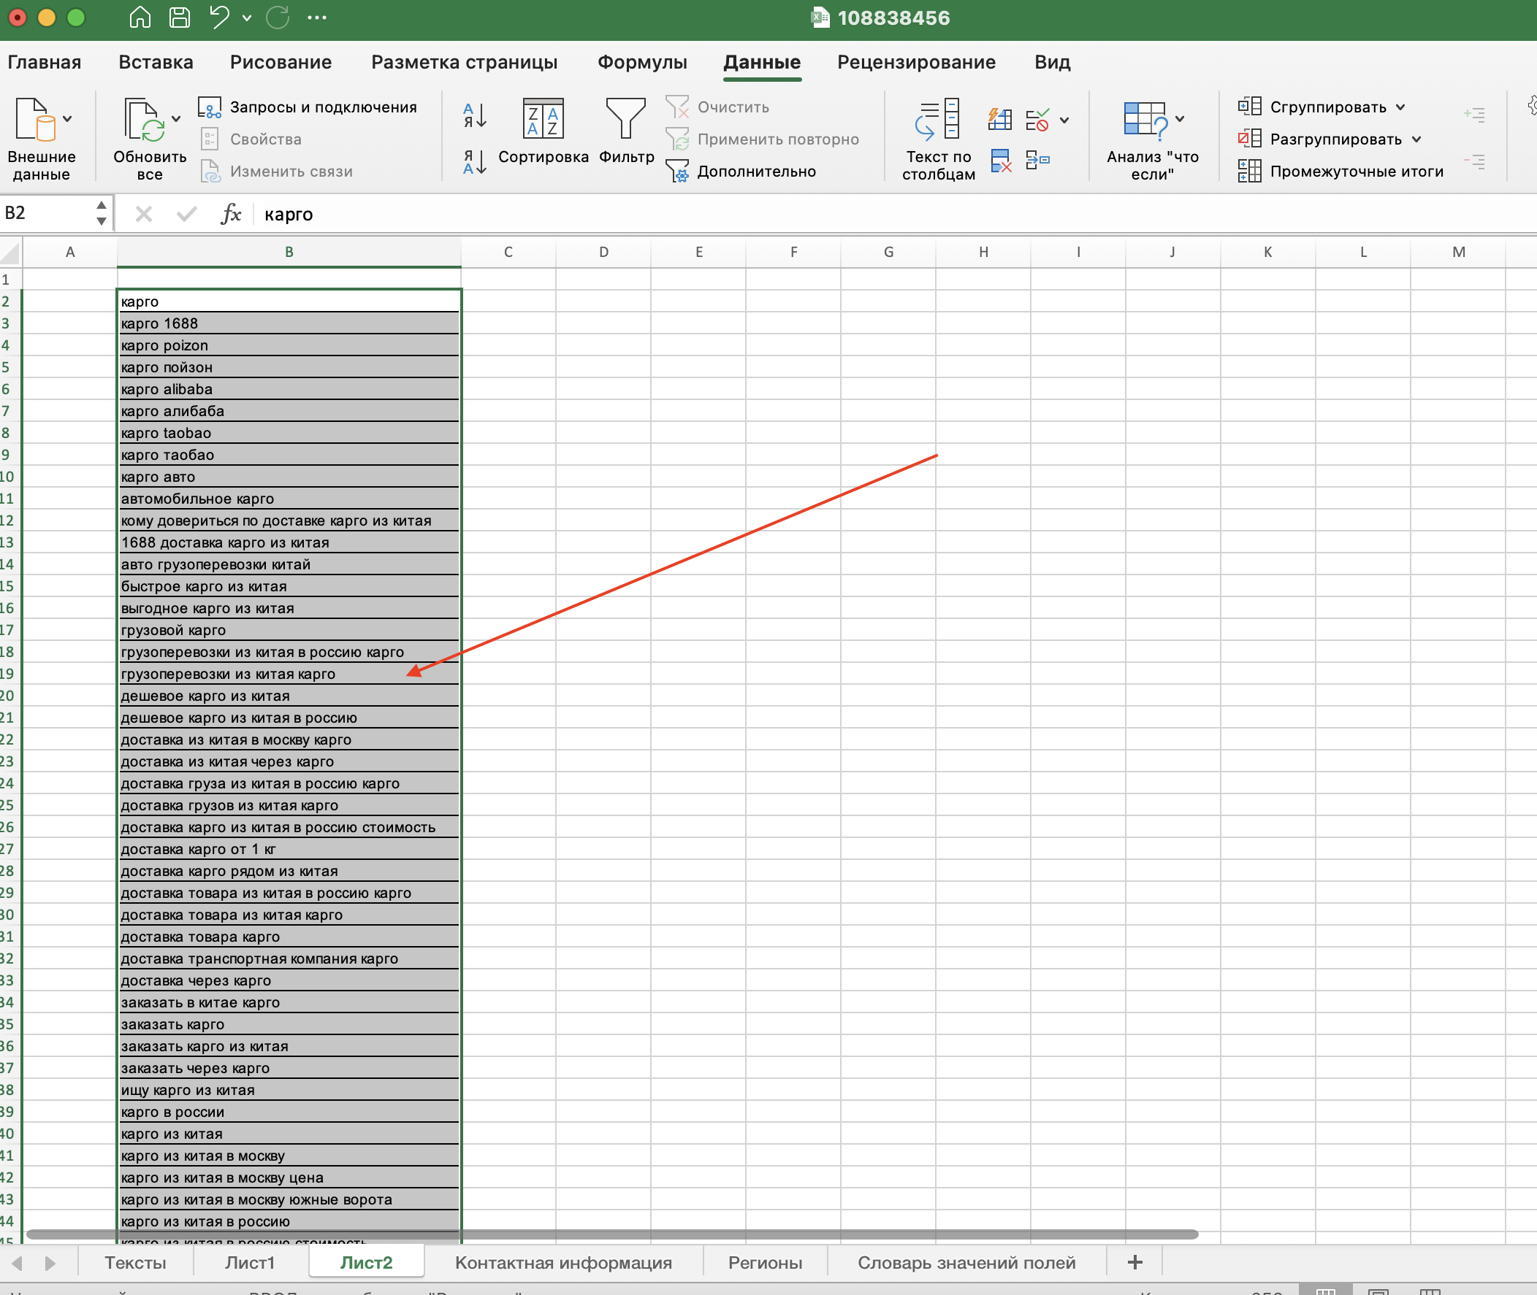Click the Name Box showing B2
1537x1295 pixels.
coord(47,213)
